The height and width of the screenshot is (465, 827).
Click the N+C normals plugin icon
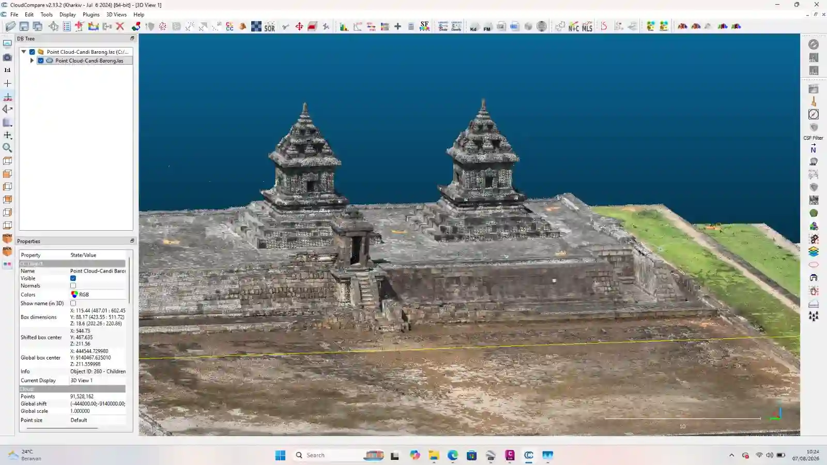pos(574,26)
